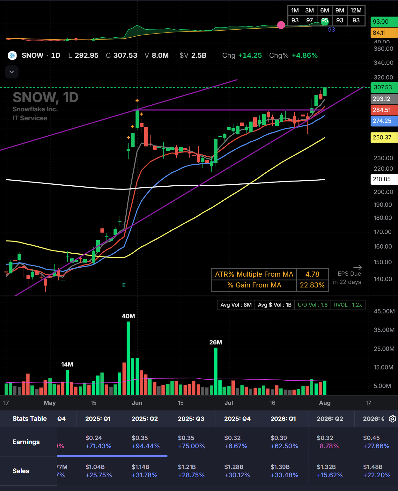Select the Stats Table label

coord(30,419)
